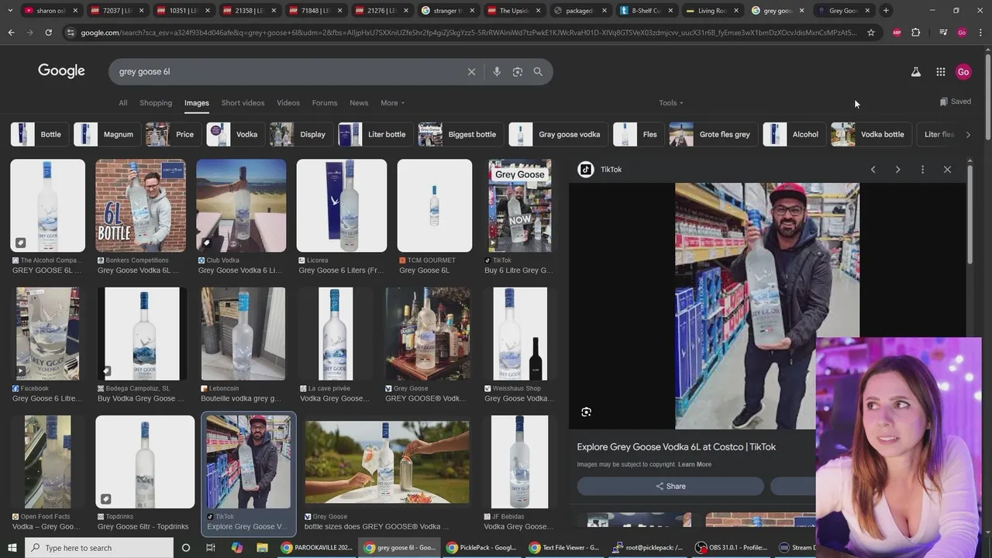Go back in browser

pyautogui.click(x=11, y=33)
